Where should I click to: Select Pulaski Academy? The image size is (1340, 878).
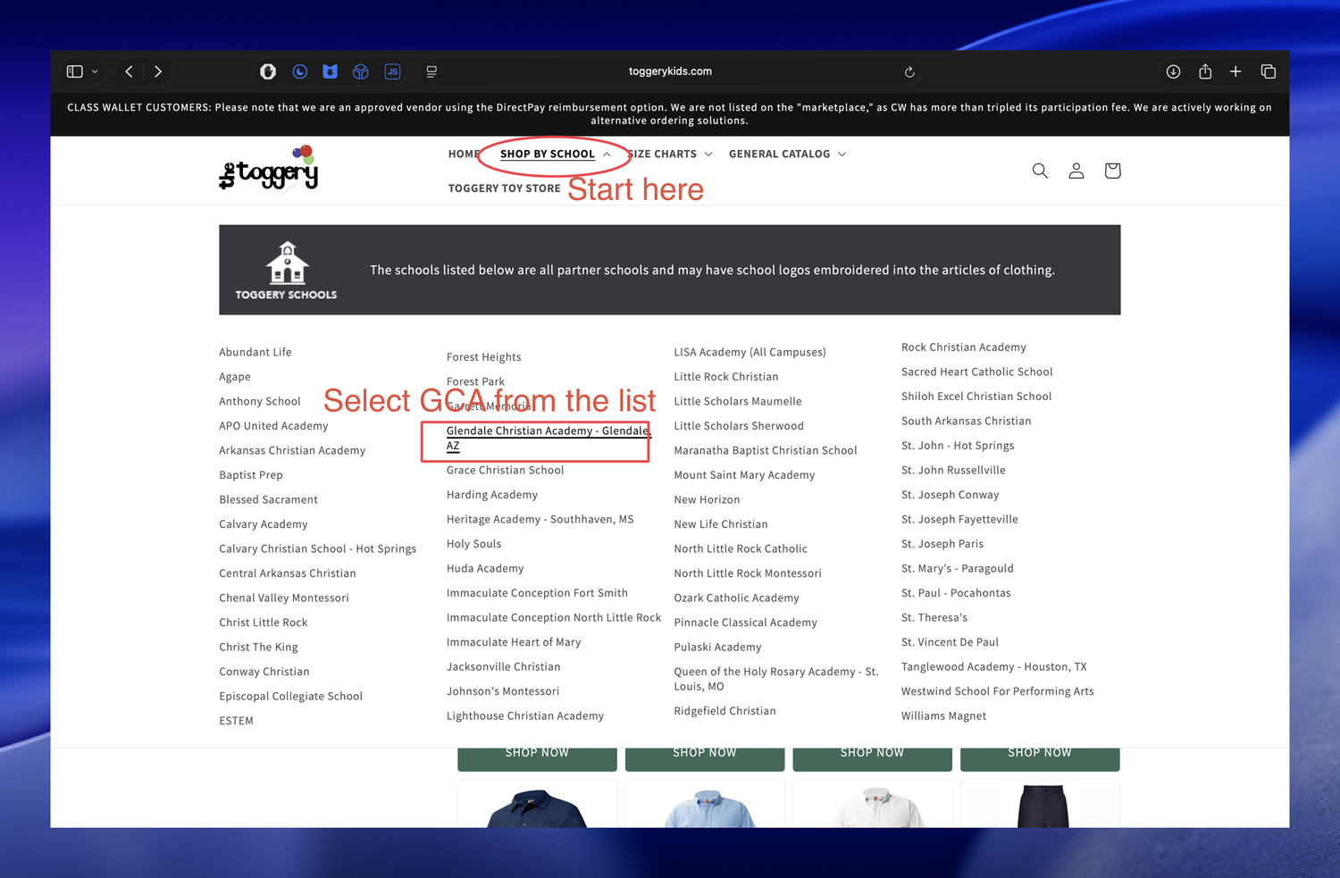pyautogui.click(x=718, y=647)
